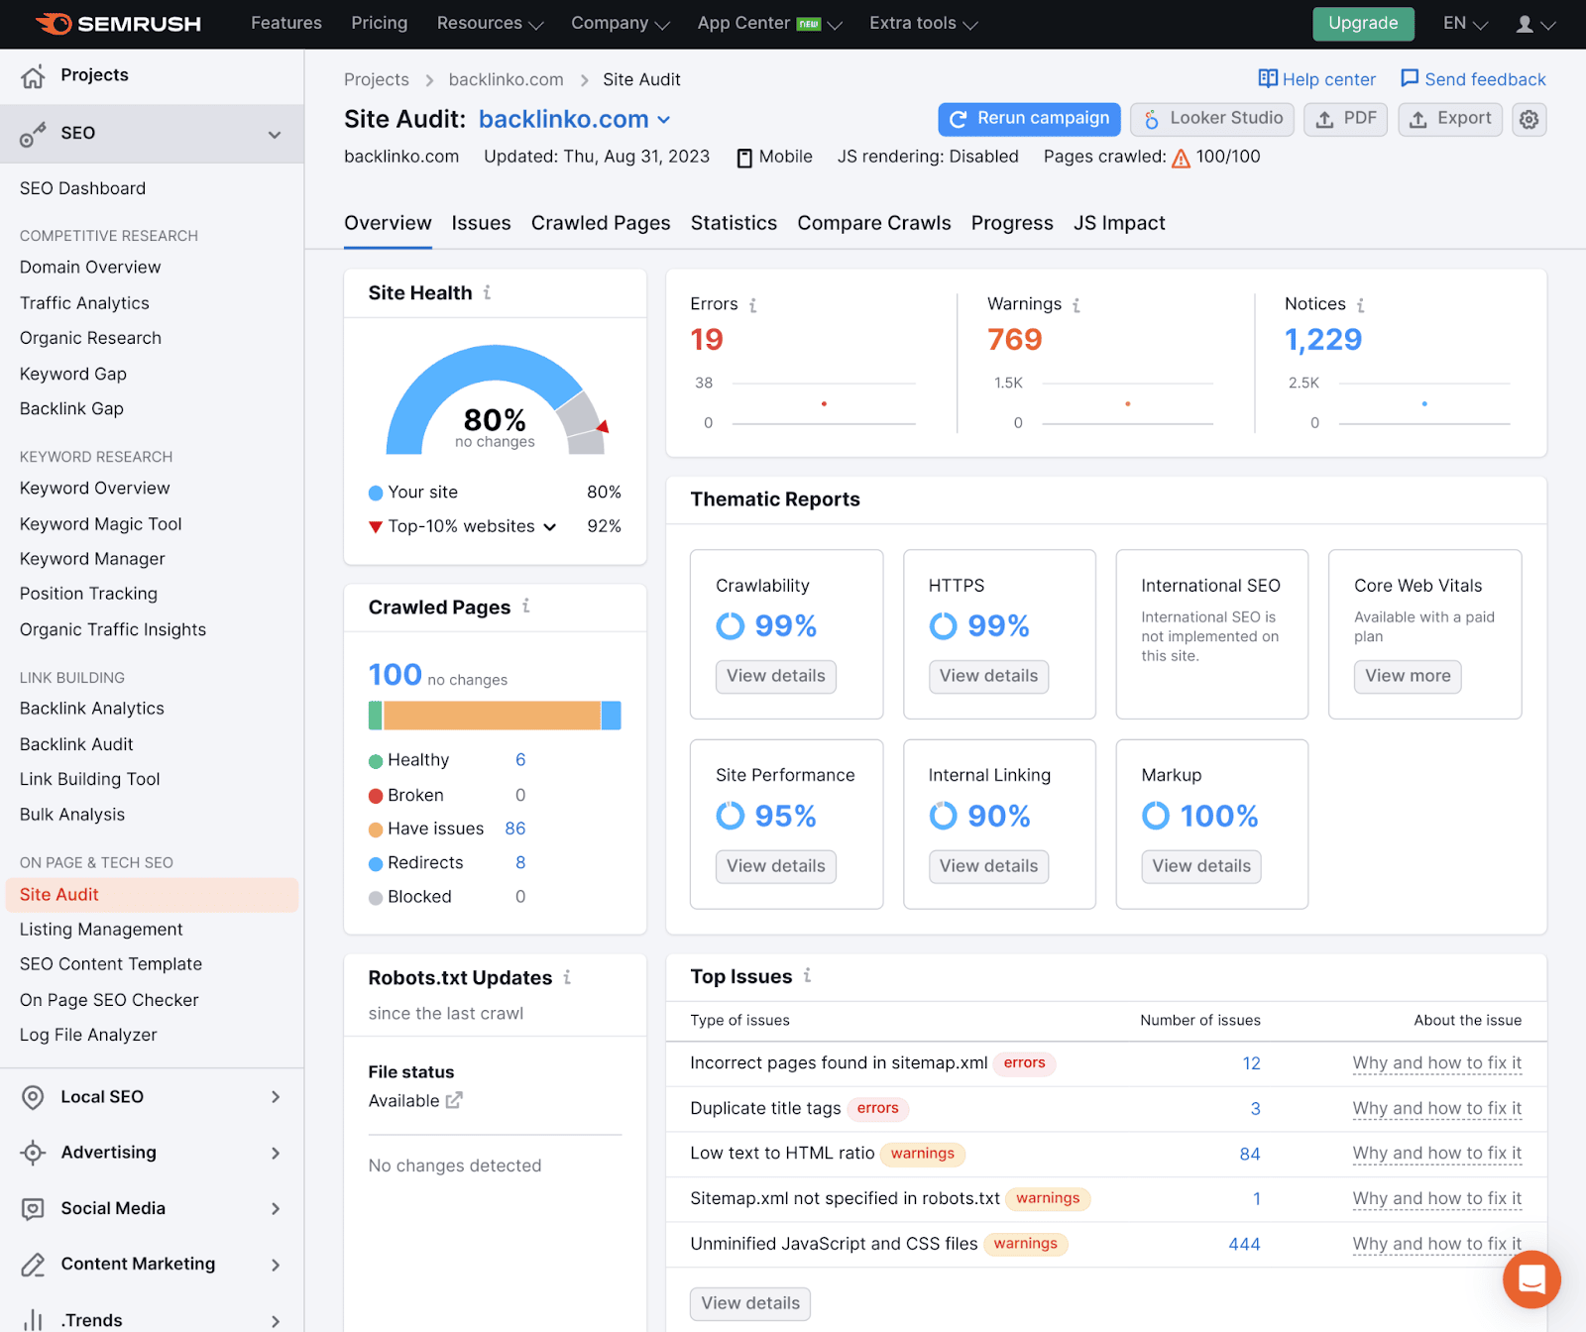Screen dimensions: 1586x1332
Task: Open the App Center dropdown
Action: 770,23
